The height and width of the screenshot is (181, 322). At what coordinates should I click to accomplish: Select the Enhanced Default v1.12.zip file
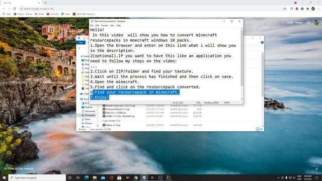coord(118,109)
